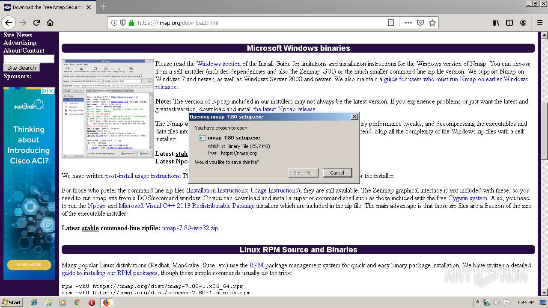Go back to the previous page
The height and width of the screenshot is (308, 548).
point(9,23)
